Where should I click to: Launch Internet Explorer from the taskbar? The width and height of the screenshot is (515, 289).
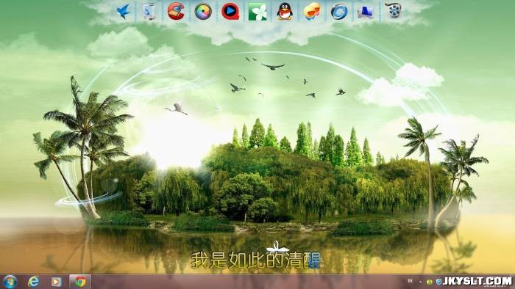[33, 282]
